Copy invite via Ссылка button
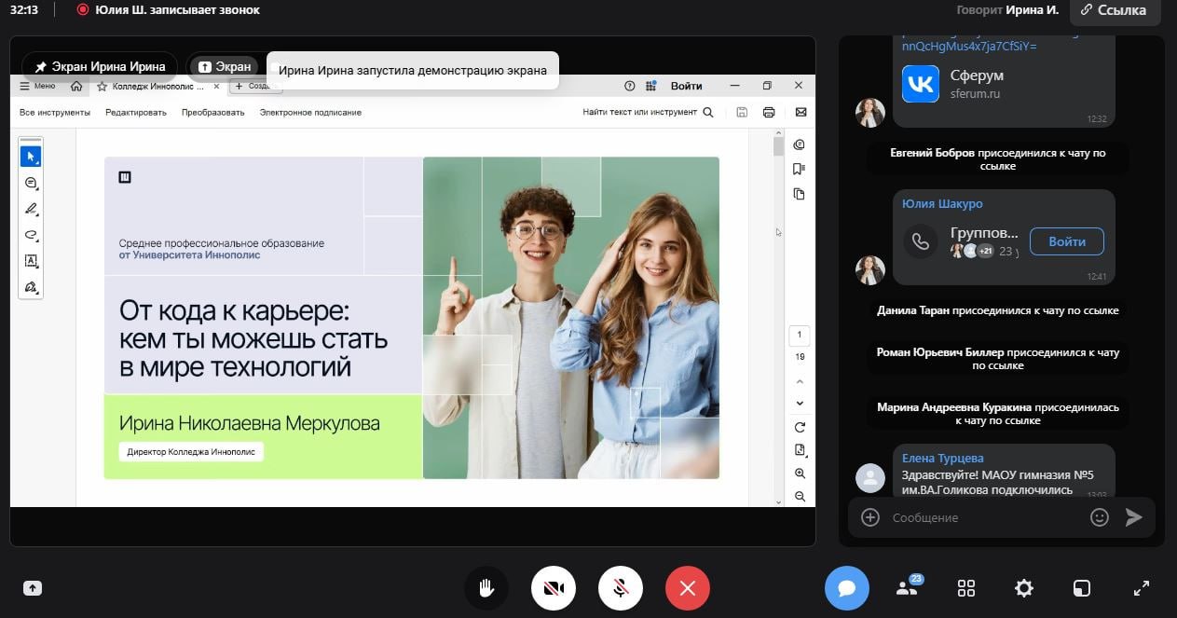 (1114, 10)
